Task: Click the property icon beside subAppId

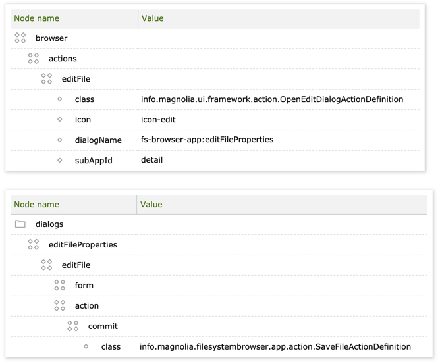Action: pos(60,161)
